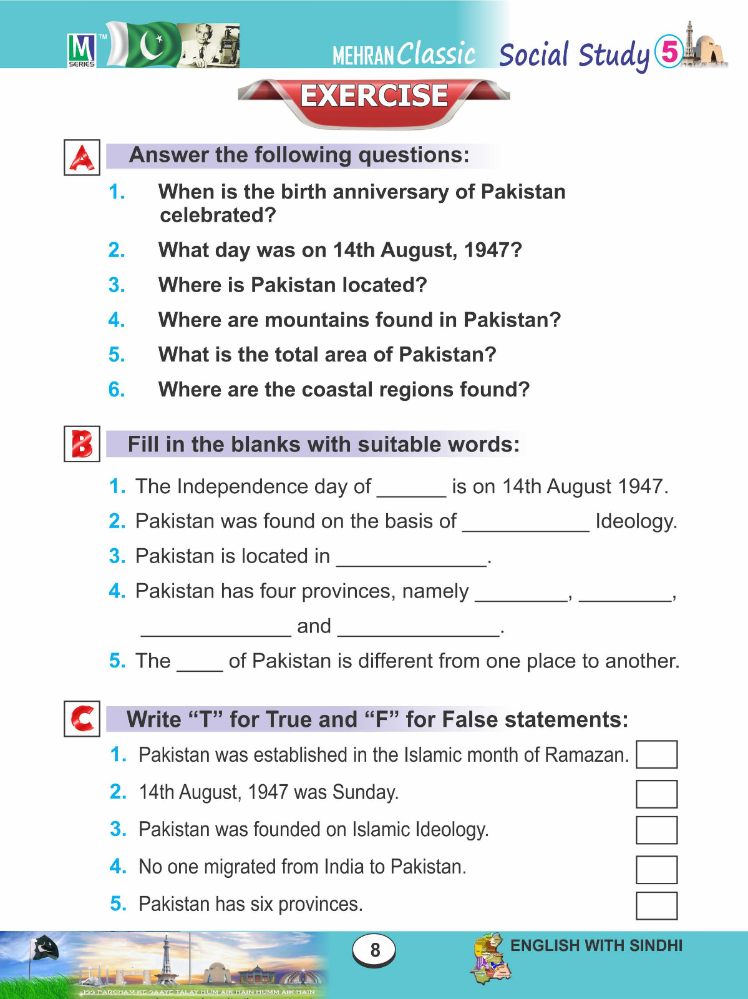Tick the box for Islamic Ideology statement

tap(656, 830)
